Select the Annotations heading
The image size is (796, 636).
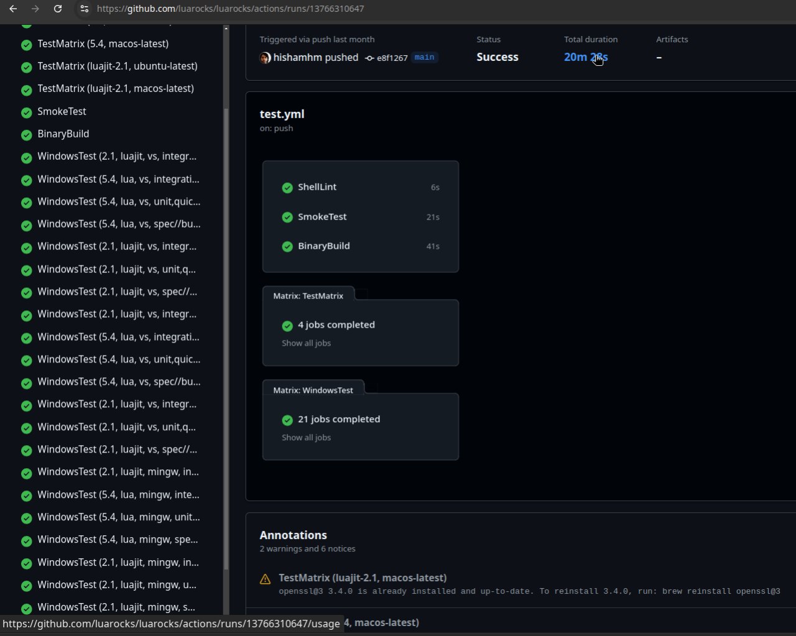[293, 535]
